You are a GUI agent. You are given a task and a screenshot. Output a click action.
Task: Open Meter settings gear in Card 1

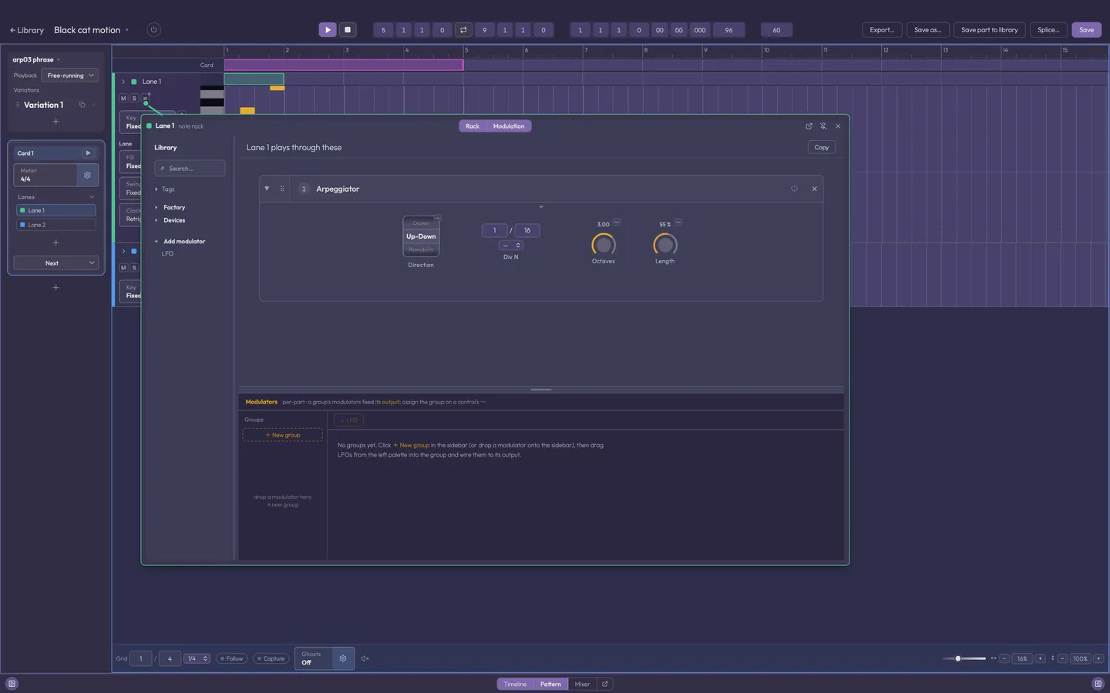click(87, 175)
